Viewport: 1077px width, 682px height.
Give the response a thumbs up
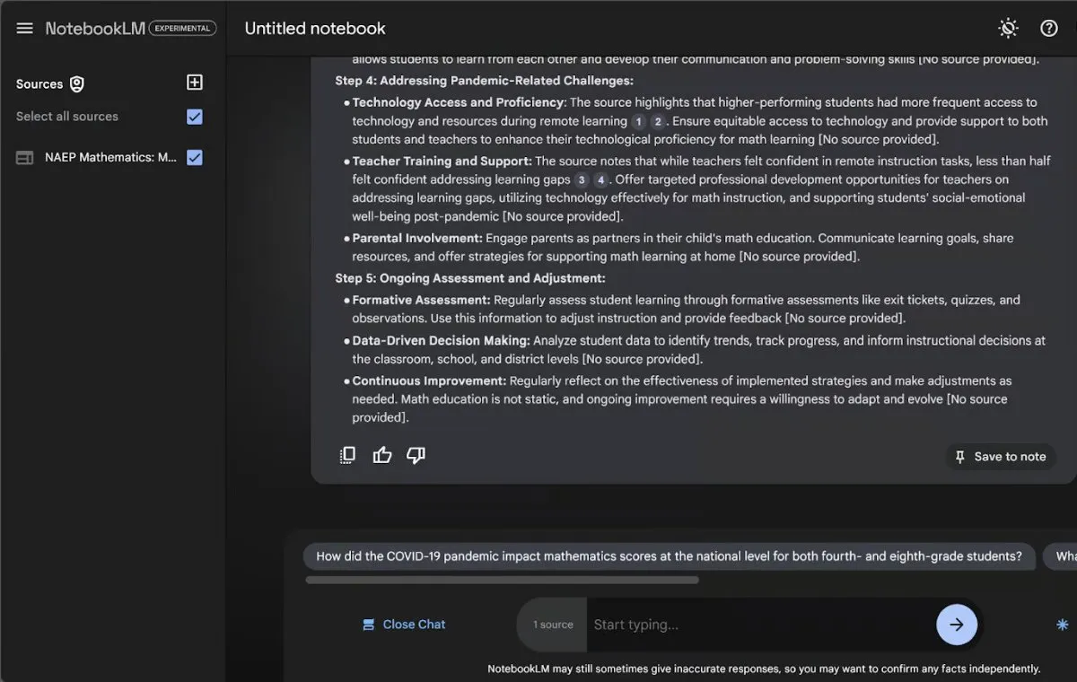tap(382, 455)
